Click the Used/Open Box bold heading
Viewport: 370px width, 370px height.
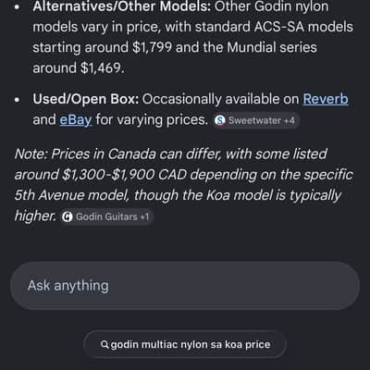86,99
